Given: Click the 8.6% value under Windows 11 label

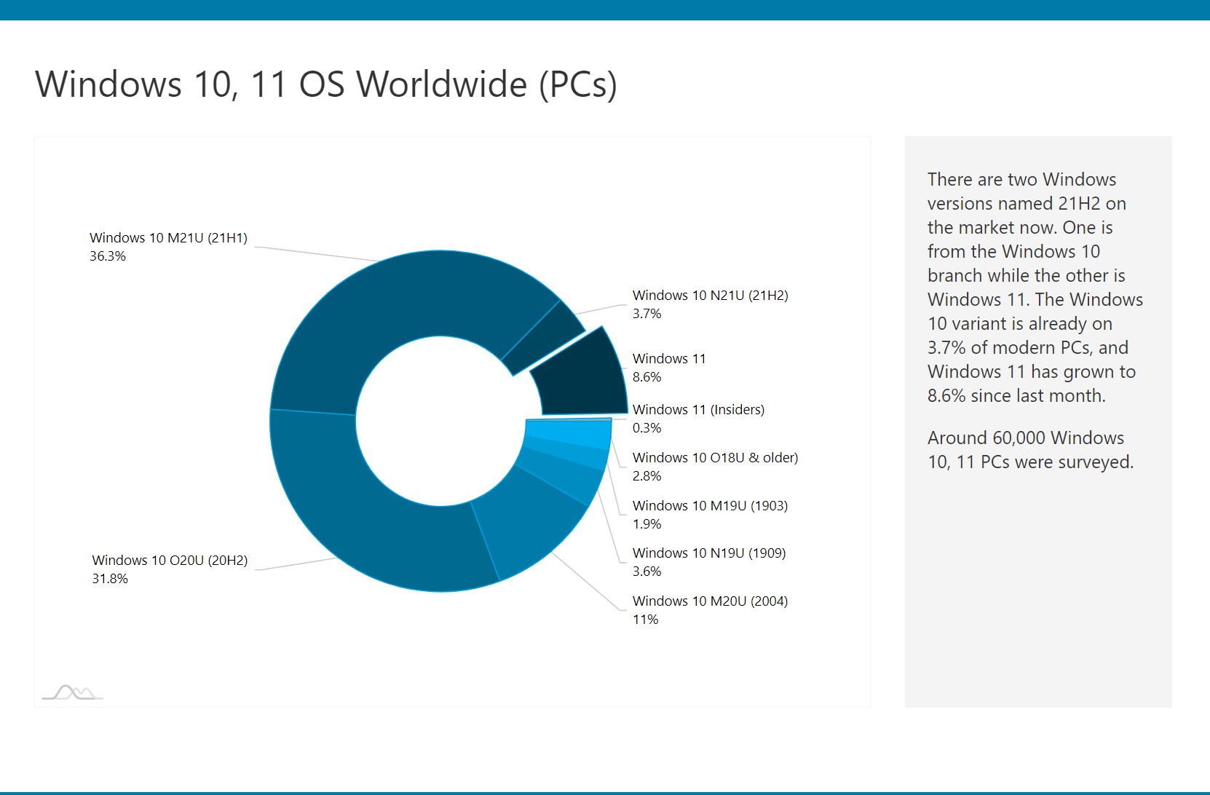Looking at the screenshot, I should coord(646,377).
